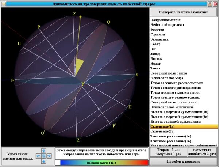Screen dimensions: 219x167
Task: Click the yellow star dot near zenith
Action: (80, 17)
